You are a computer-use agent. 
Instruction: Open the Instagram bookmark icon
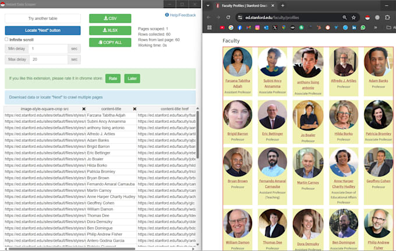pos(257,27)
